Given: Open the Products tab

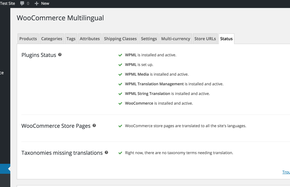Looking at the screenshot, I should click(x=28, y=39).
